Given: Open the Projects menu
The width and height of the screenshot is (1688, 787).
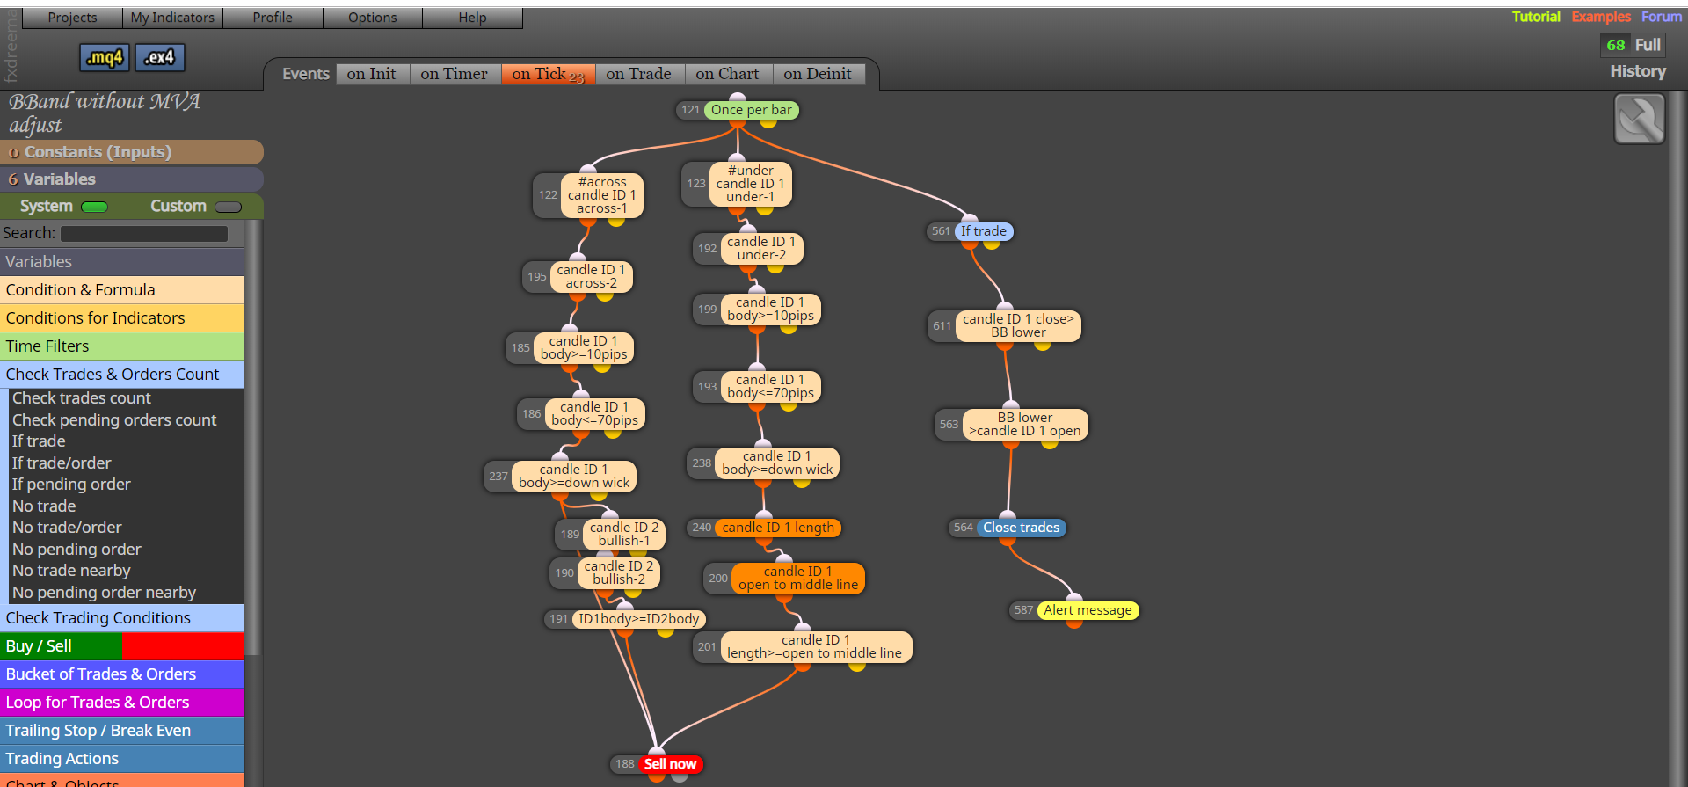Looking at the screenshot, I should (x=72, y=18).
